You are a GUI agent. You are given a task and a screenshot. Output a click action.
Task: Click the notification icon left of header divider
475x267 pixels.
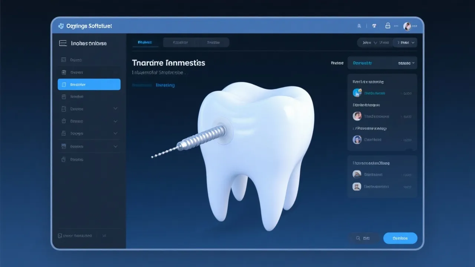point(359,26)
